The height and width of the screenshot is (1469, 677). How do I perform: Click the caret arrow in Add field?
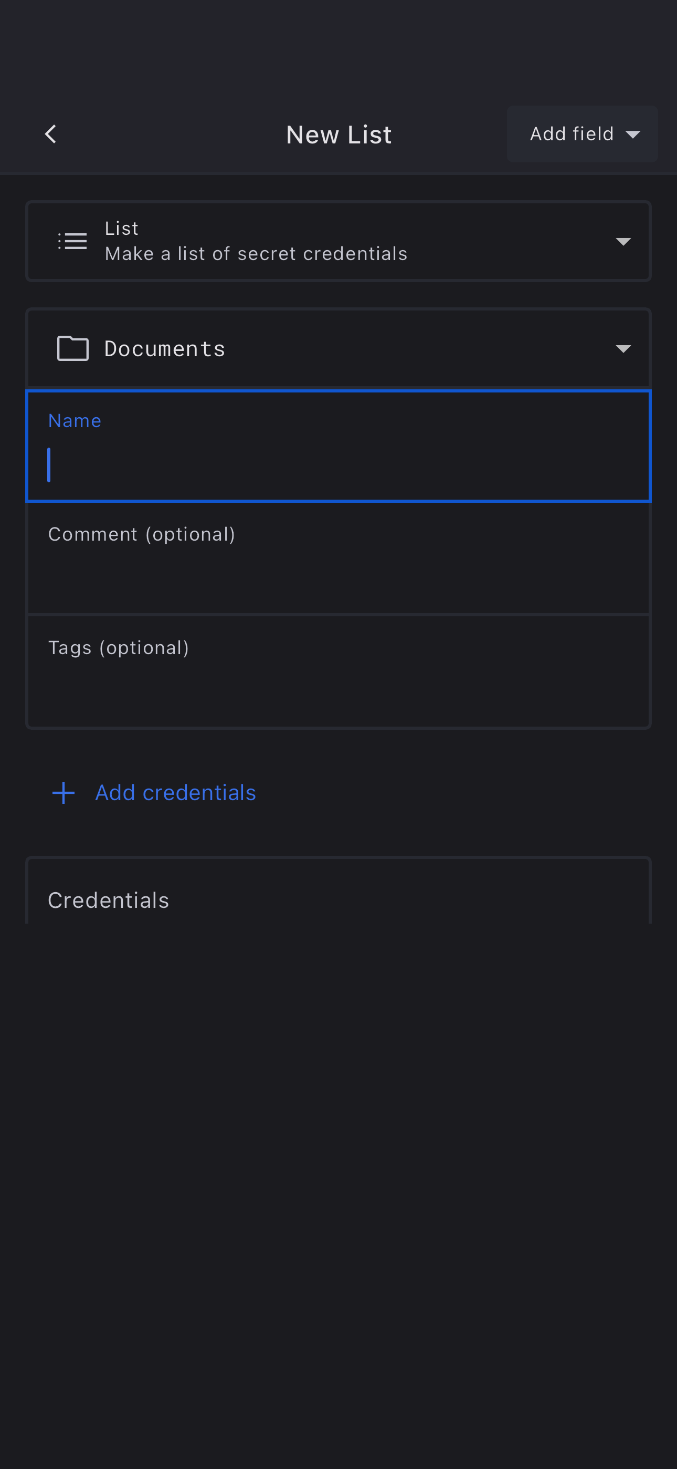(x=632, y=135)
